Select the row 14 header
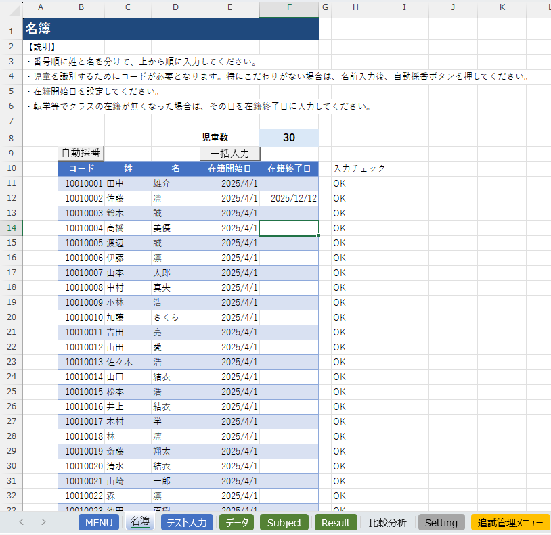 11,228
